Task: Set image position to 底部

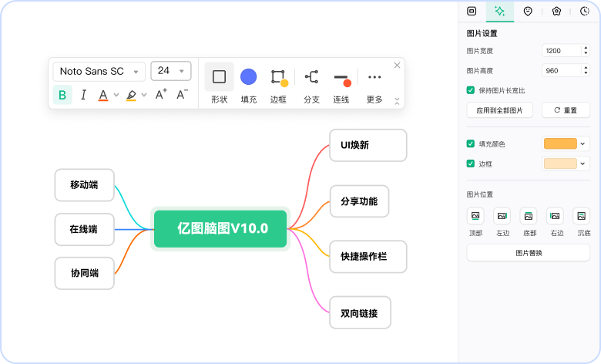Action: (x=529, y=216)
